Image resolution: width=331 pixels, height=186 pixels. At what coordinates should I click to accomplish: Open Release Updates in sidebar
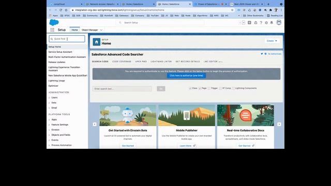click(x=57, y=62)
